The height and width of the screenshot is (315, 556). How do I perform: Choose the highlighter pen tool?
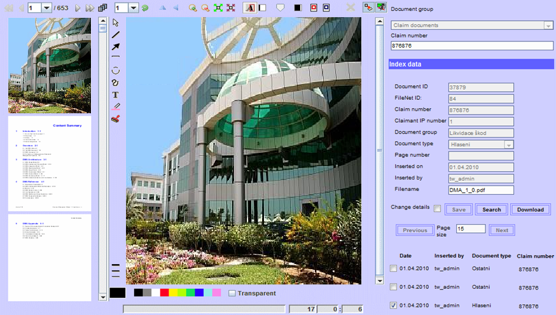[x=116, y=106]
